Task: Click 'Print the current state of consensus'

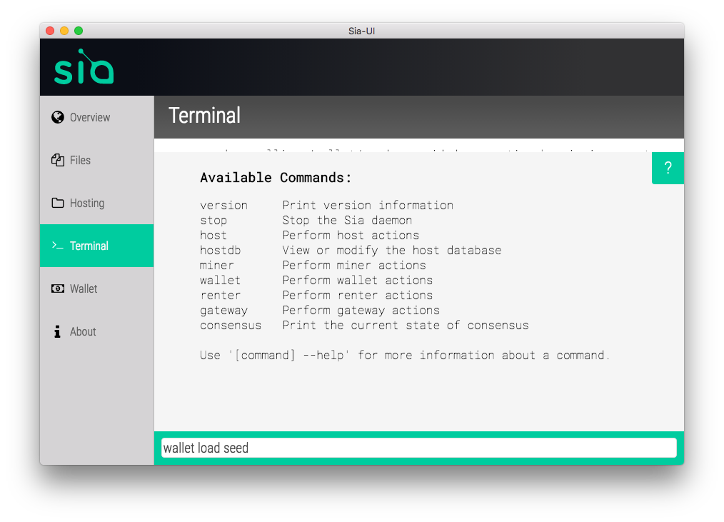Action: (406, 325)
